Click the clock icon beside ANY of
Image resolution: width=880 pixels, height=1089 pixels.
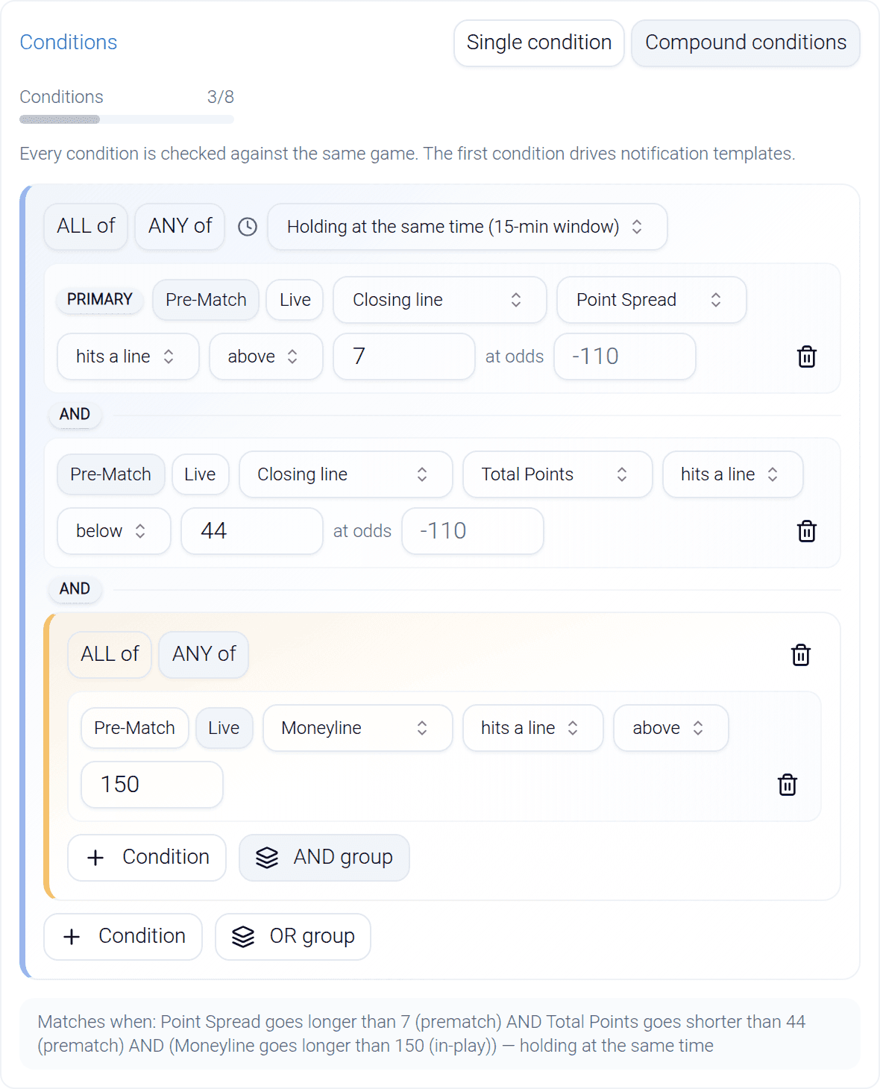(x=248, y=227)
